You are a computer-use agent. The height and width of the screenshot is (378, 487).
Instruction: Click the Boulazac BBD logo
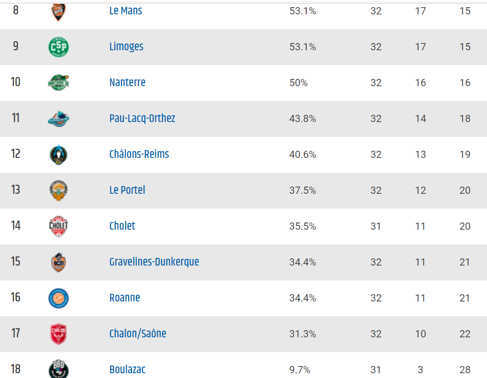(58, 369)
